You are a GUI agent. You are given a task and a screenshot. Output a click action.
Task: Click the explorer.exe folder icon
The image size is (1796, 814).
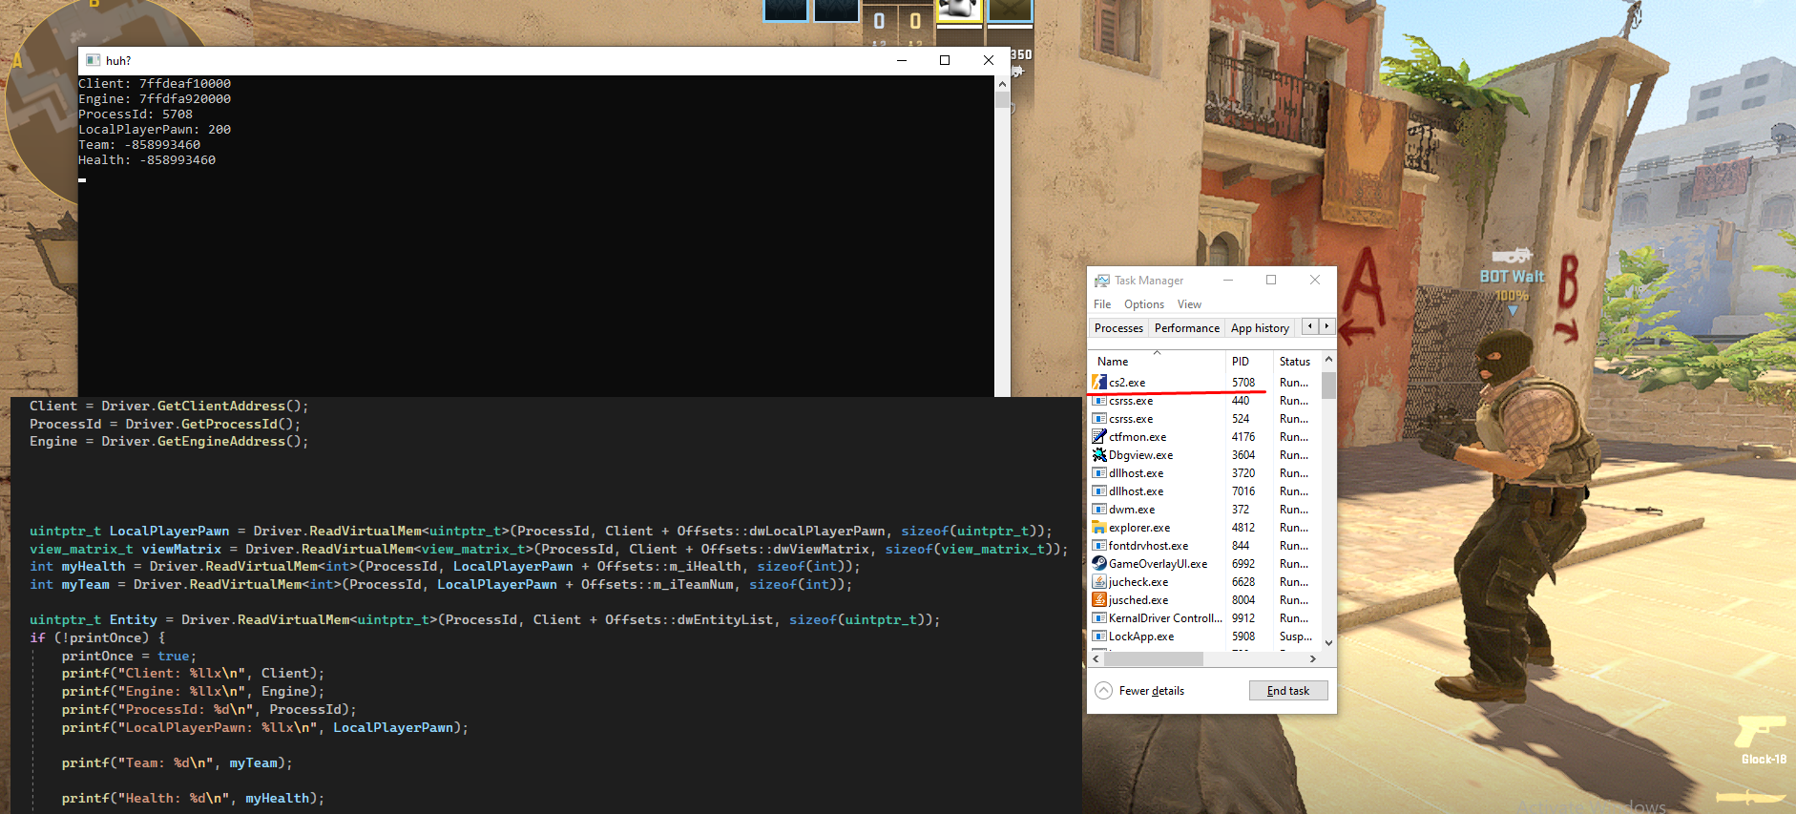[x=1099, y=528]
